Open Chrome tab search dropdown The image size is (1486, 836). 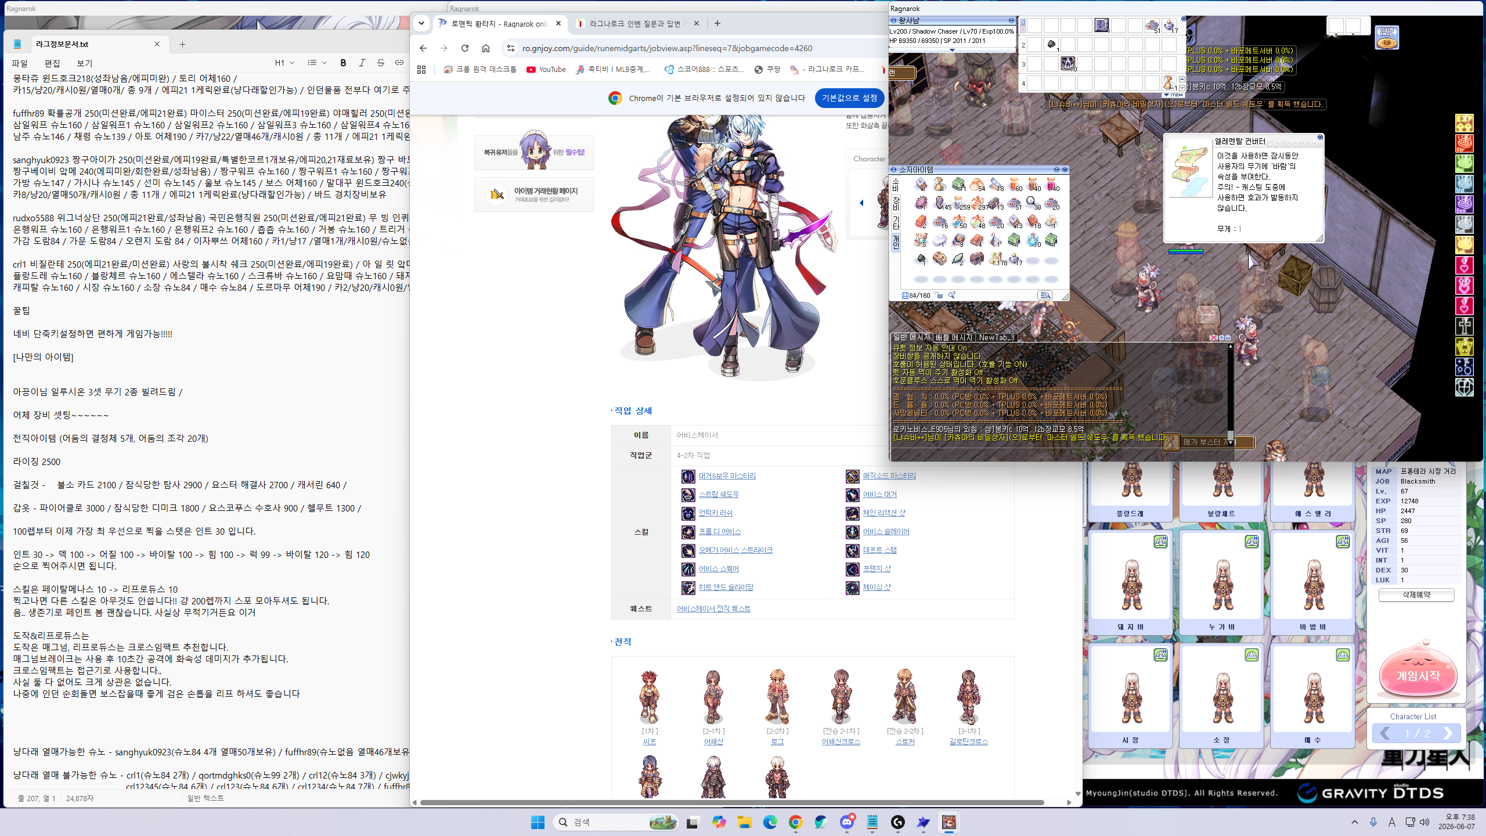click(x=421, y=23)
